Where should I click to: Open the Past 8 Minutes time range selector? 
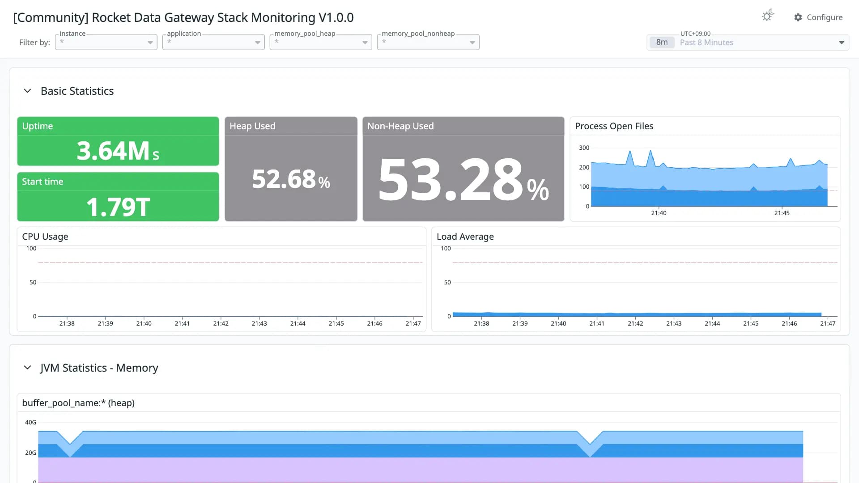[748, 42]
